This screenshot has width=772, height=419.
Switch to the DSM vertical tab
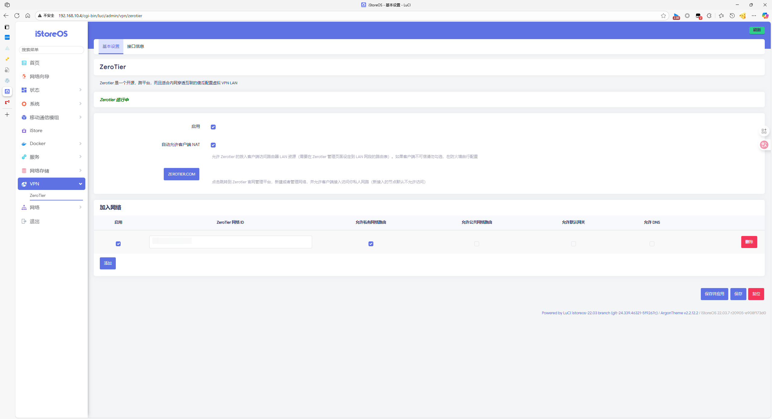click(7, 37)
